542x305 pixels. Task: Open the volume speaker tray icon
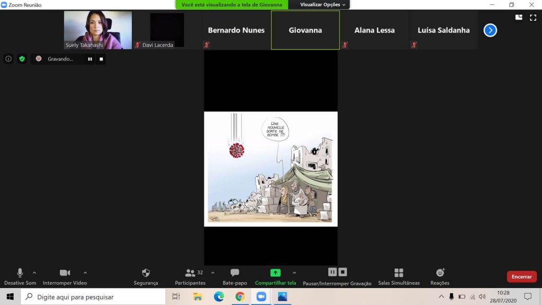click(482, 297)
